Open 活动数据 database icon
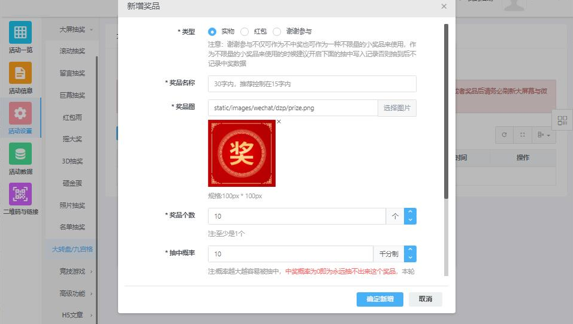573x324 pixels. [20, 154]
